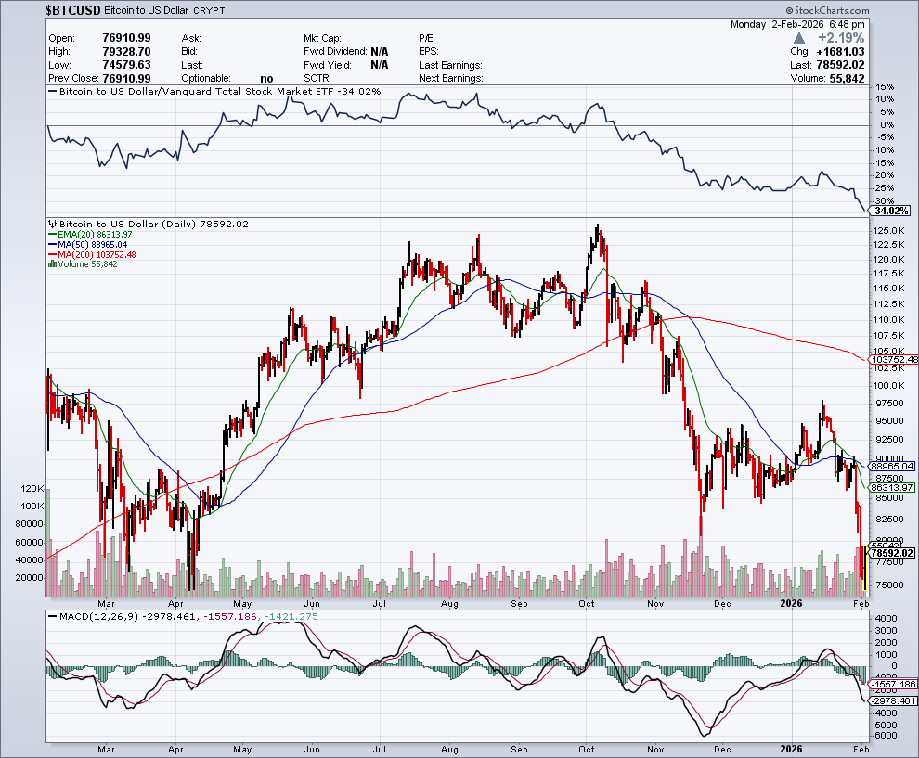Viewport: 919px width, 758px height.
Task: Click the +2.19% percent change value
Action: [x=842, y=39]
